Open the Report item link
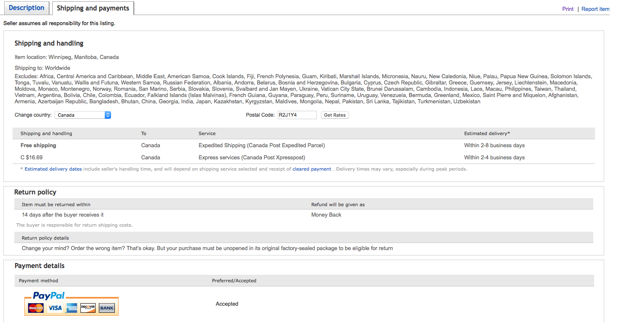 click(x=595, y=9)
